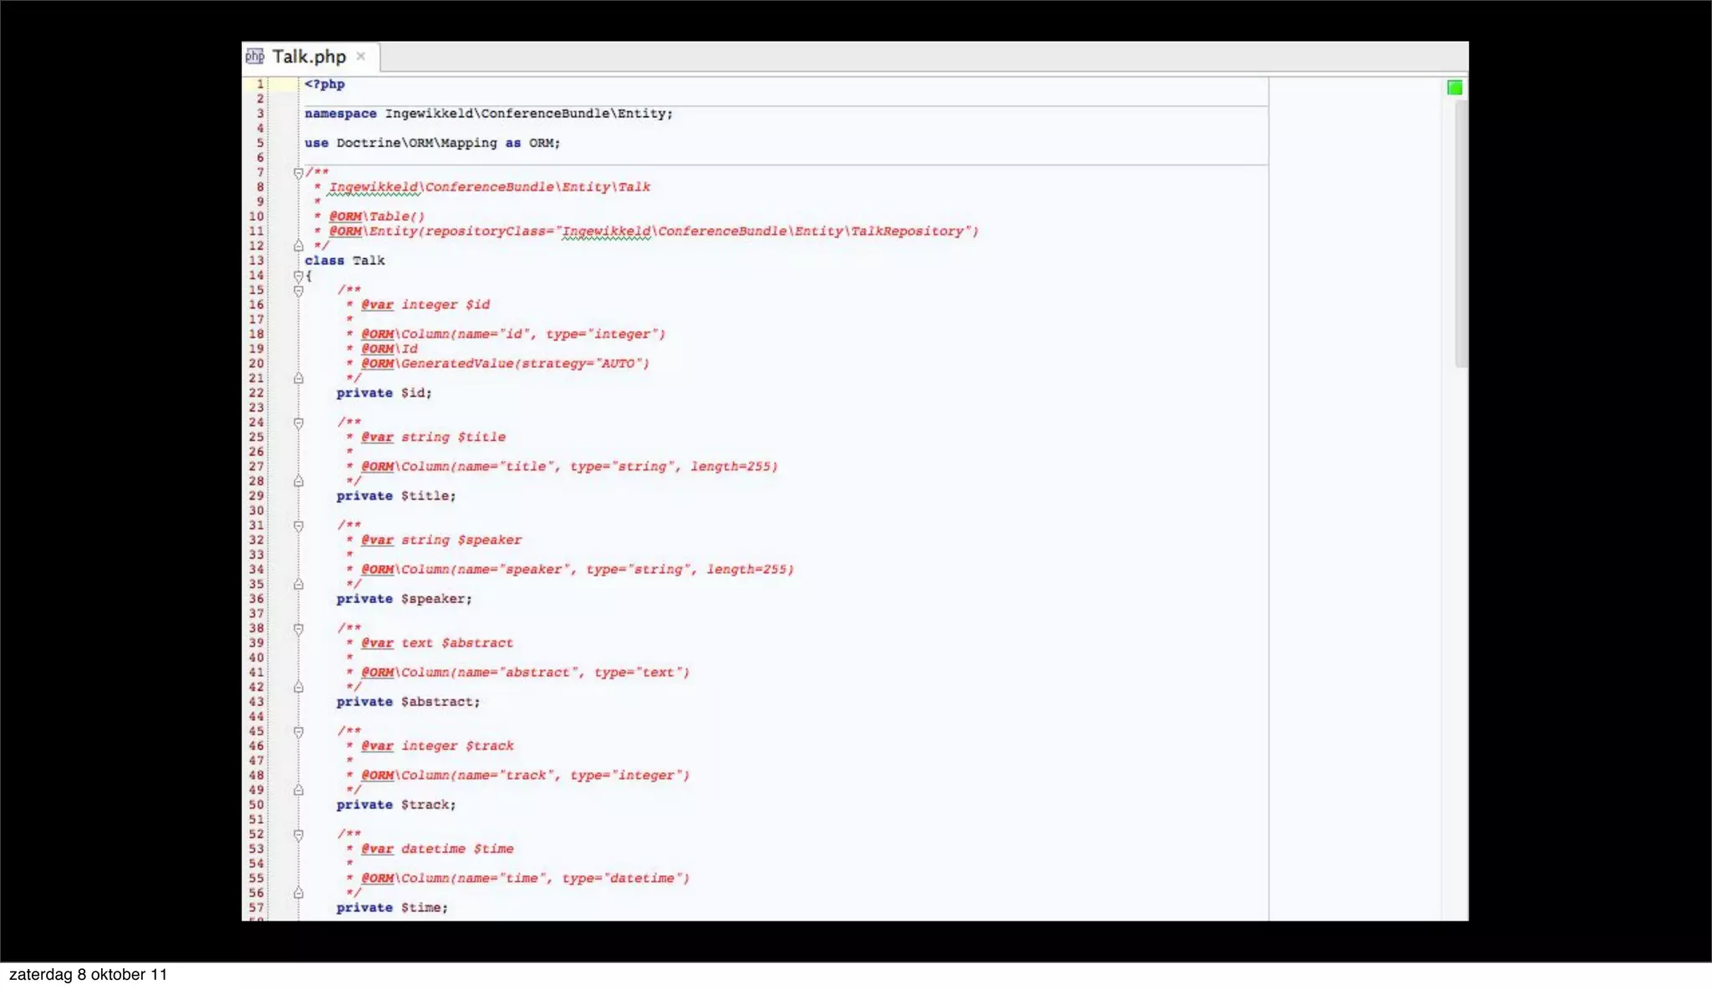Viewport: 1712px width, 989px height.
Task: Fold the $title docblock at line 24
Action: tap(298, 423)
